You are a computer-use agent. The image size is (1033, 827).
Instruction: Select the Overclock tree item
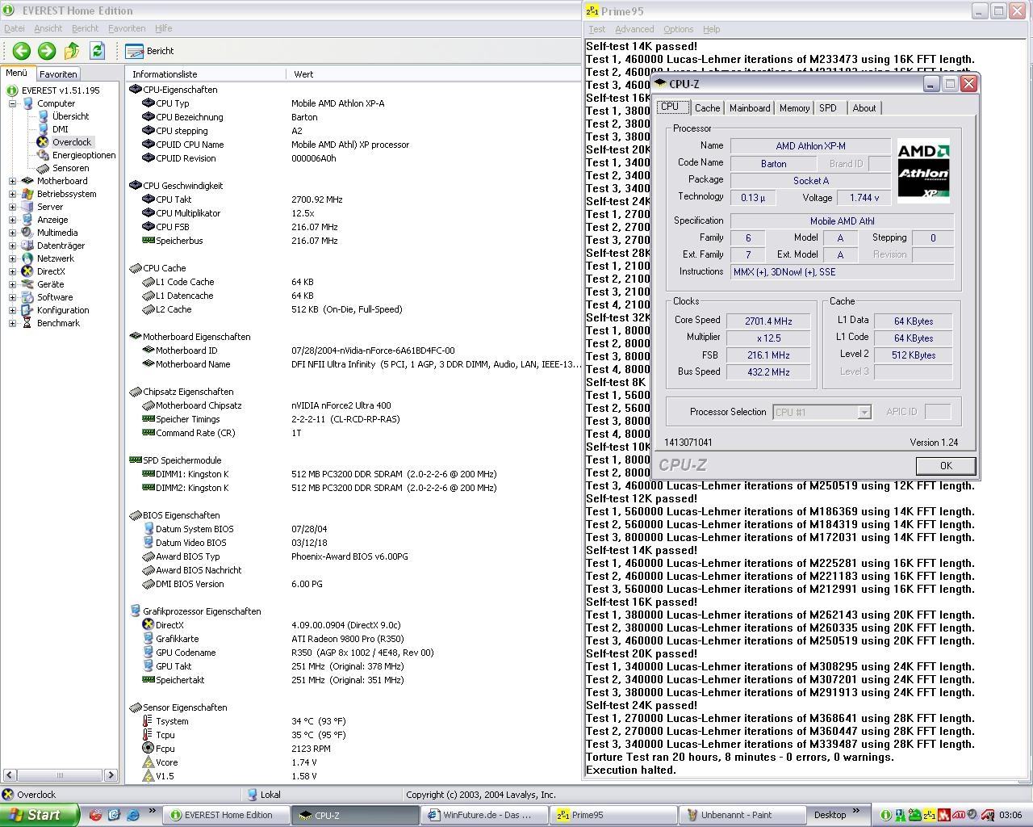[x=72, y=142]
